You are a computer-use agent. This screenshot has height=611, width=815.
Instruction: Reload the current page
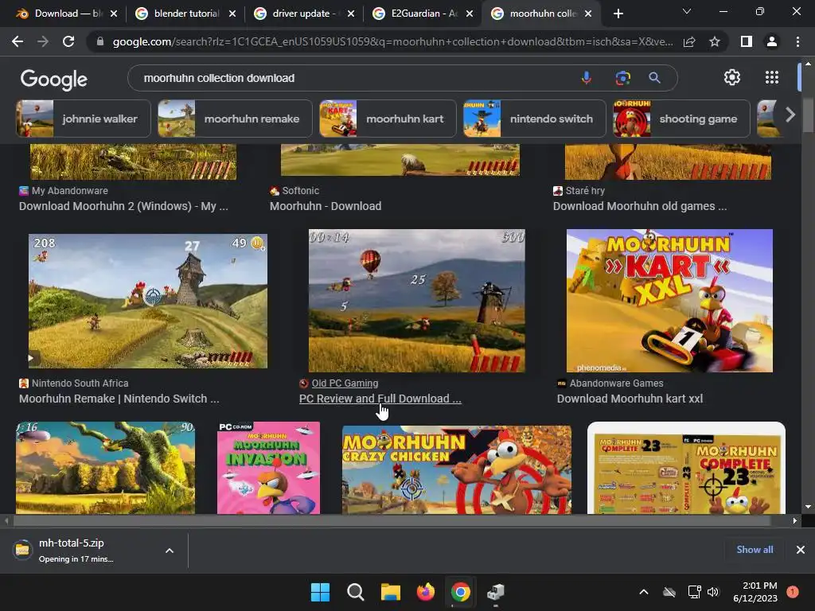point(68,41)
